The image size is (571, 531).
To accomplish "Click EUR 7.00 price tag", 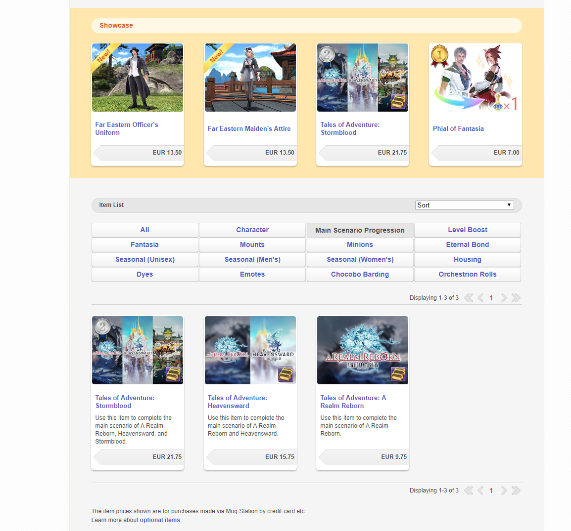I will [476, 153].
